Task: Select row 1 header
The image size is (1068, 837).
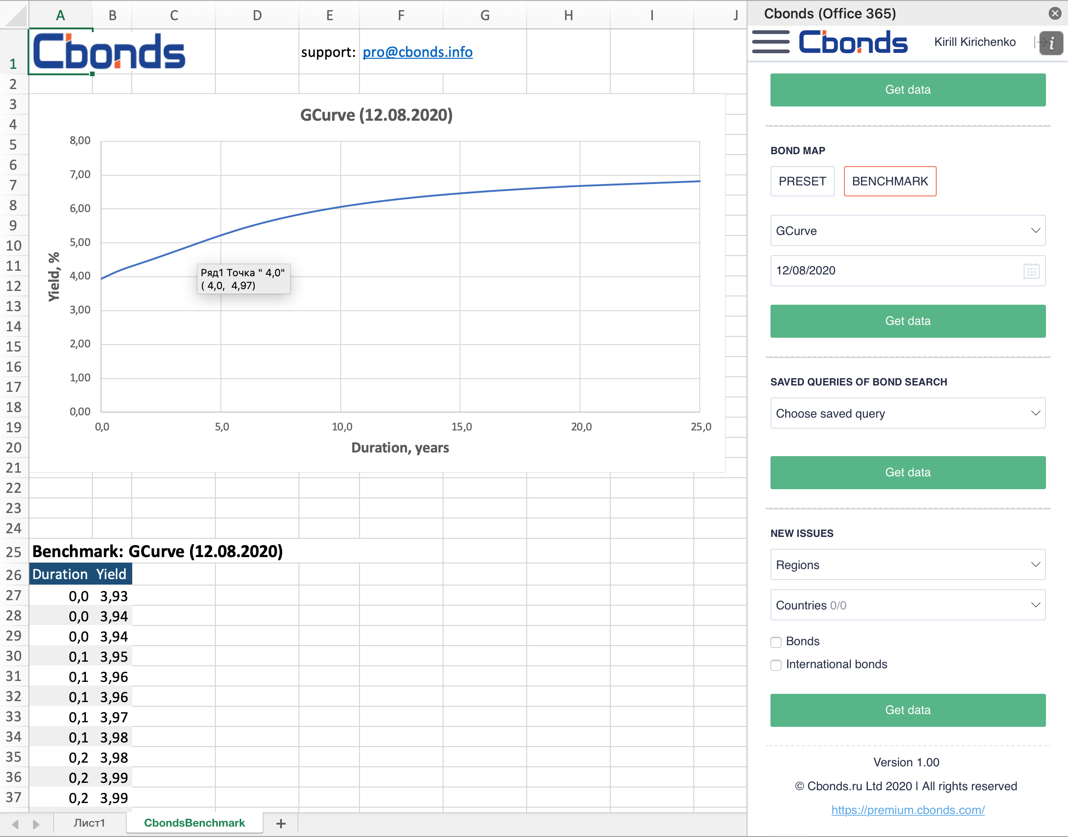Action: tap(14, 51)
